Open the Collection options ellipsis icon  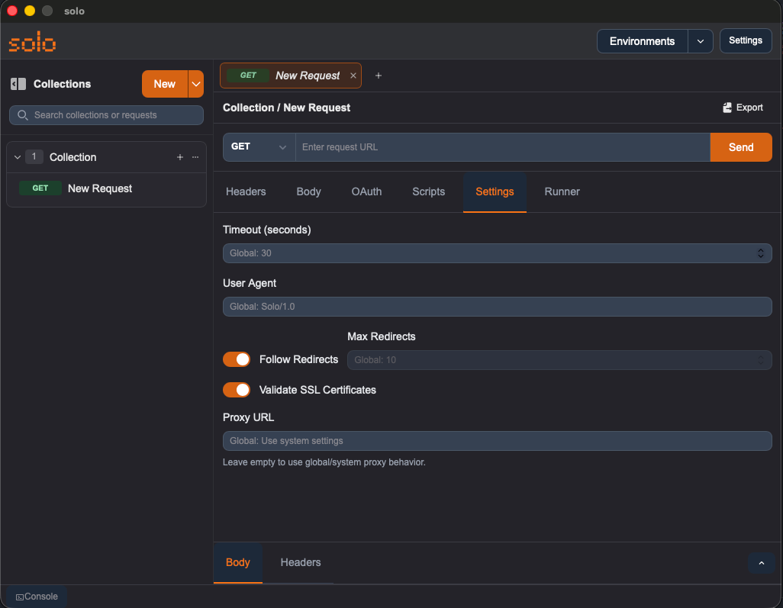coord(196,157)
